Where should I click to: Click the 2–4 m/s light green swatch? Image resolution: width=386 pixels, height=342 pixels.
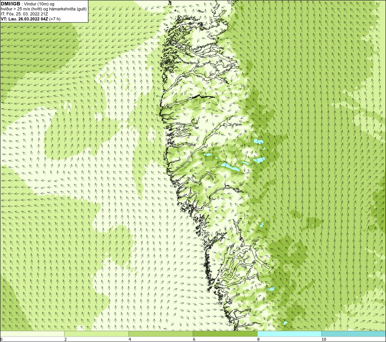pos(96,334)
